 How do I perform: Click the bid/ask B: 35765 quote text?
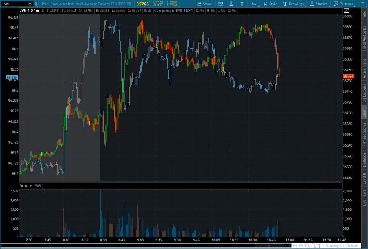coord(172,2)
